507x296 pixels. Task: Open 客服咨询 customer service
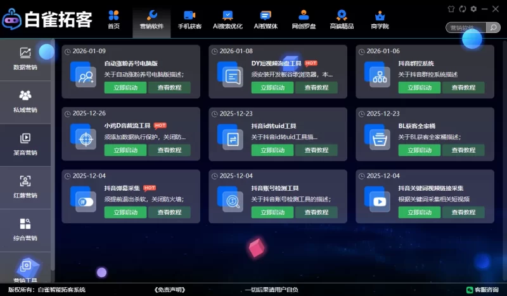click(x=482, y=290)
